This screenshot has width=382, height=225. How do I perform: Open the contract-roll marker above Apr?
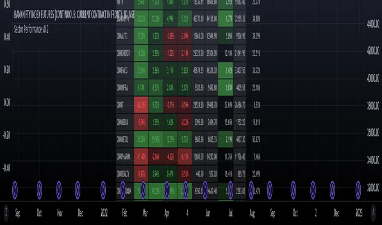point(167,190)
